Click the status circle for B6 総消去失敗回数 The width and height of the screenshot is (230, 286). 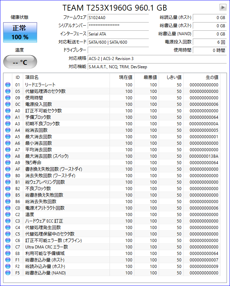point(8,201)
